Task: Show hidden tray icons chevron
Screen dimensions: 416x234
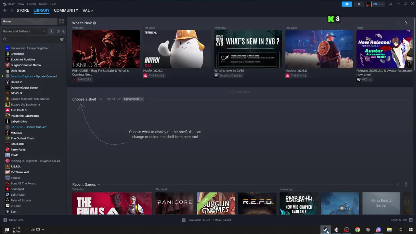Action: pos(43,230)
